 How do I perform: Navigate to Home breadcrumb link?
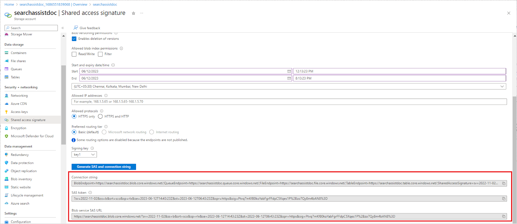(x=9, y=5)
